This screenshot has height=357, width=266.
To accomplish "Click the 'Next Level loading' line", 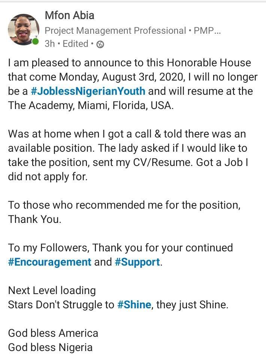I will tap(52, 291).
